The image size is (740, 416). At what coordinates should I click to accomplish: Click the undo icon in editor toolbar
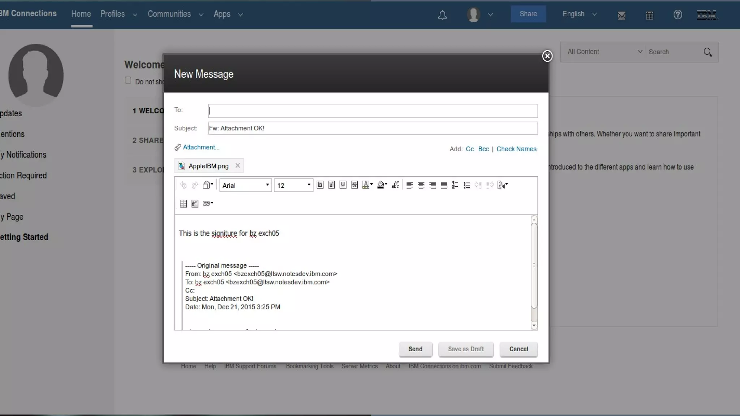(183, 185)
